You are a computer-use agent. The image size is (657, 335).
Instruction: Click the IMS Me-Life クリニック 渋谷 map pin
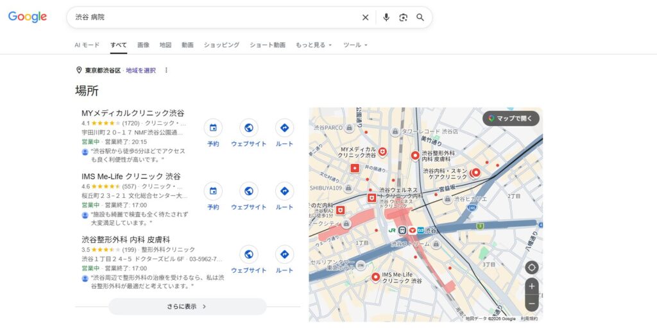(x=375, y=277)
